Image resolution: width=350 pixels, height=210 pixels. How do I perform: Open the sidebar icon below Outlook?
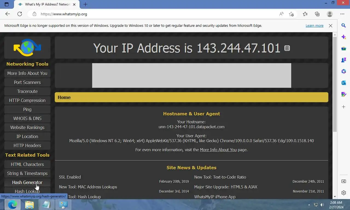pos(344,94)
